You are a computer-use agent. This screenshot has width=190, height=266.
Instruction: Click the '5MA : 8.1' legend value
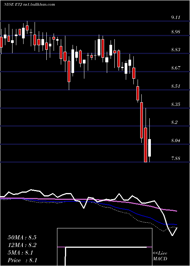pos(21,253)
